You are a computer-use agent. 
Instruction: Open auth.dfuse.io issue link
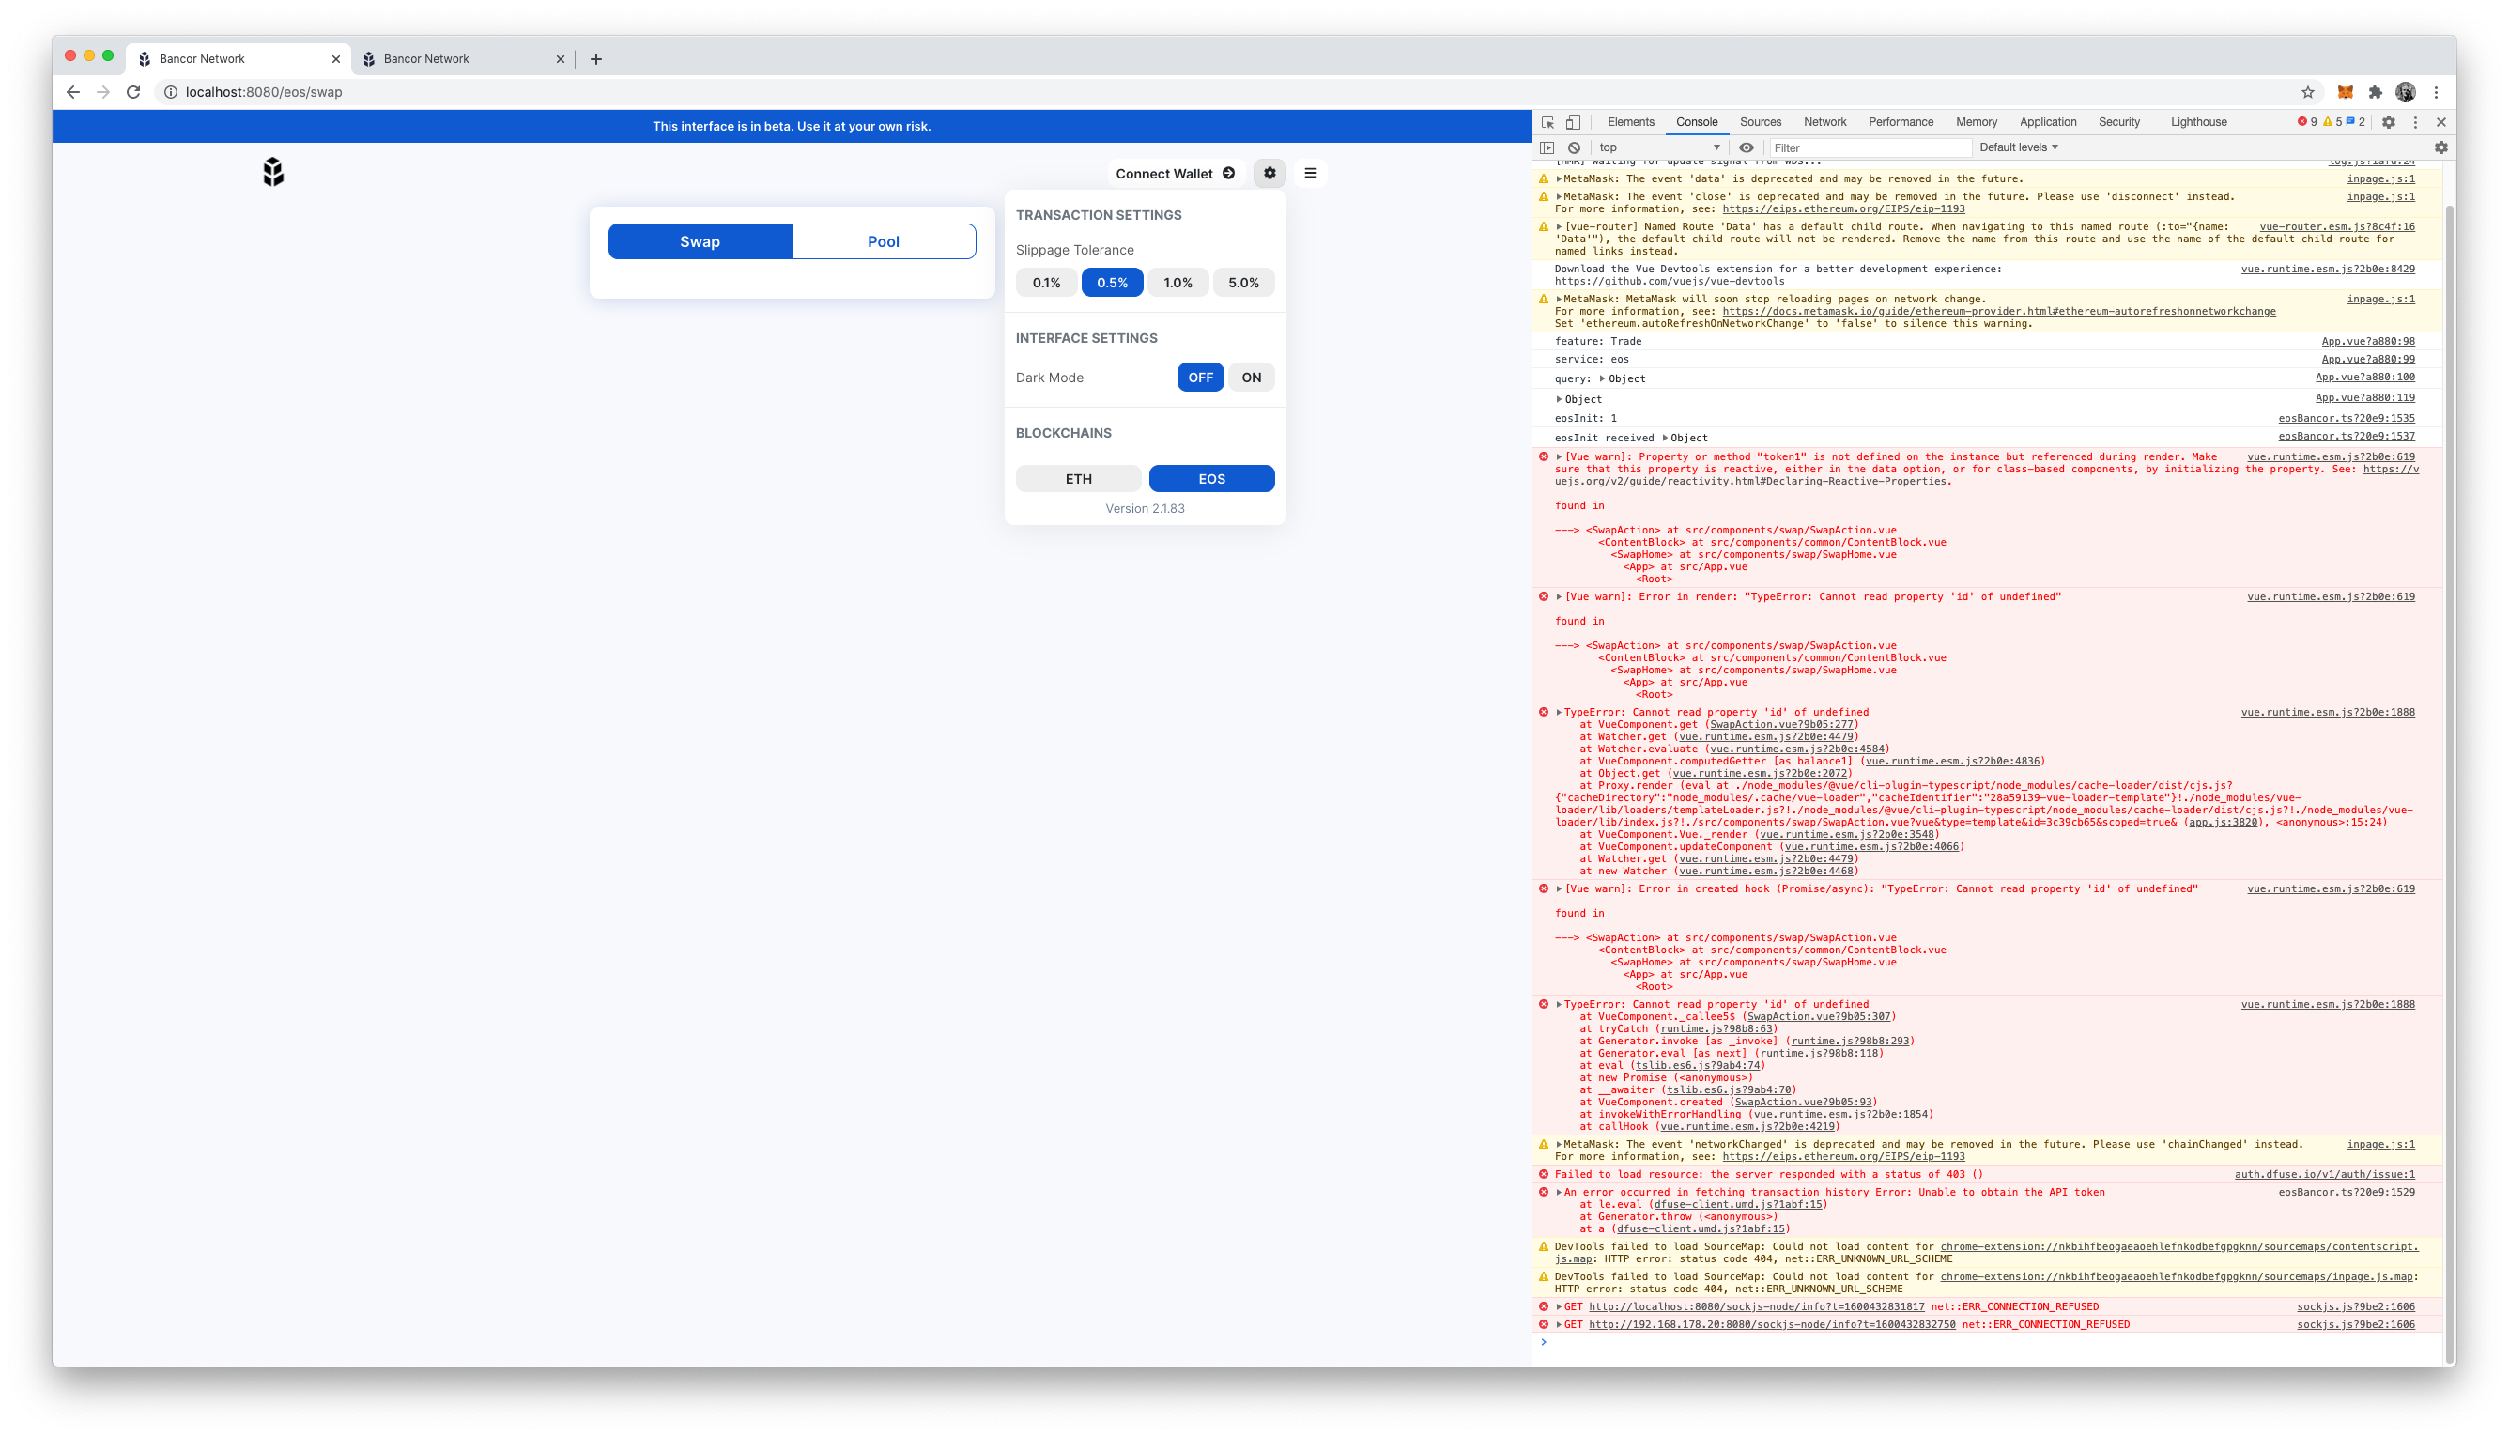click(x=2325, y=1175)
